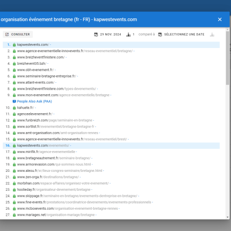
Task: Open www.funbreizh.com seminaire-en-bretagne result
Action: tap(55, 120)
